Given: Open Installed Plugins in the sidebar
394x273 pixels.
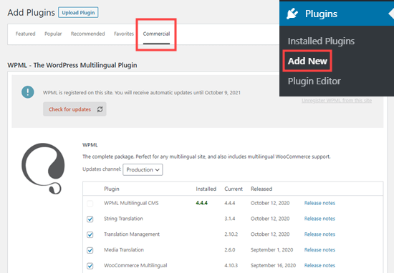Looking at the screenshot, I should [x=321, y=41].
